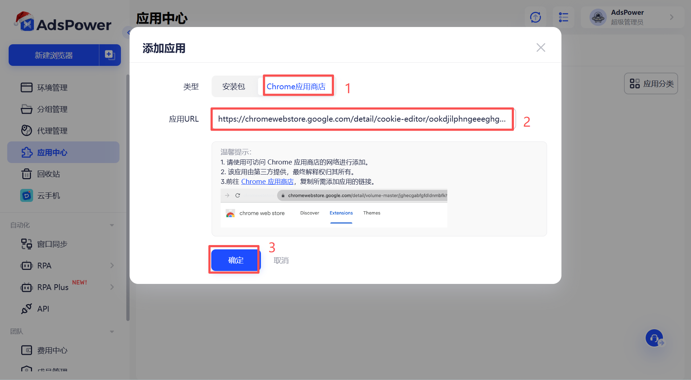Click the 应用中心 sidebar icon
Viewport: 691px width, 380px height.
coord(27,152)
